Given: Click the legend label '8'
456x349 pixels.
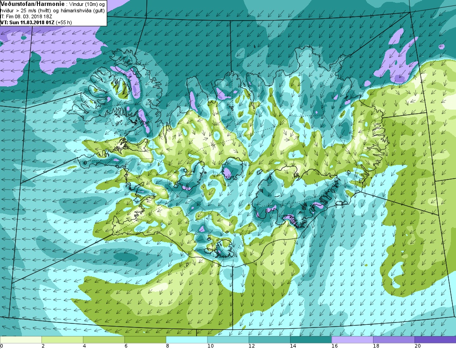Looking at the screenshot, I should pyautogui.click(x=167, y=346).
